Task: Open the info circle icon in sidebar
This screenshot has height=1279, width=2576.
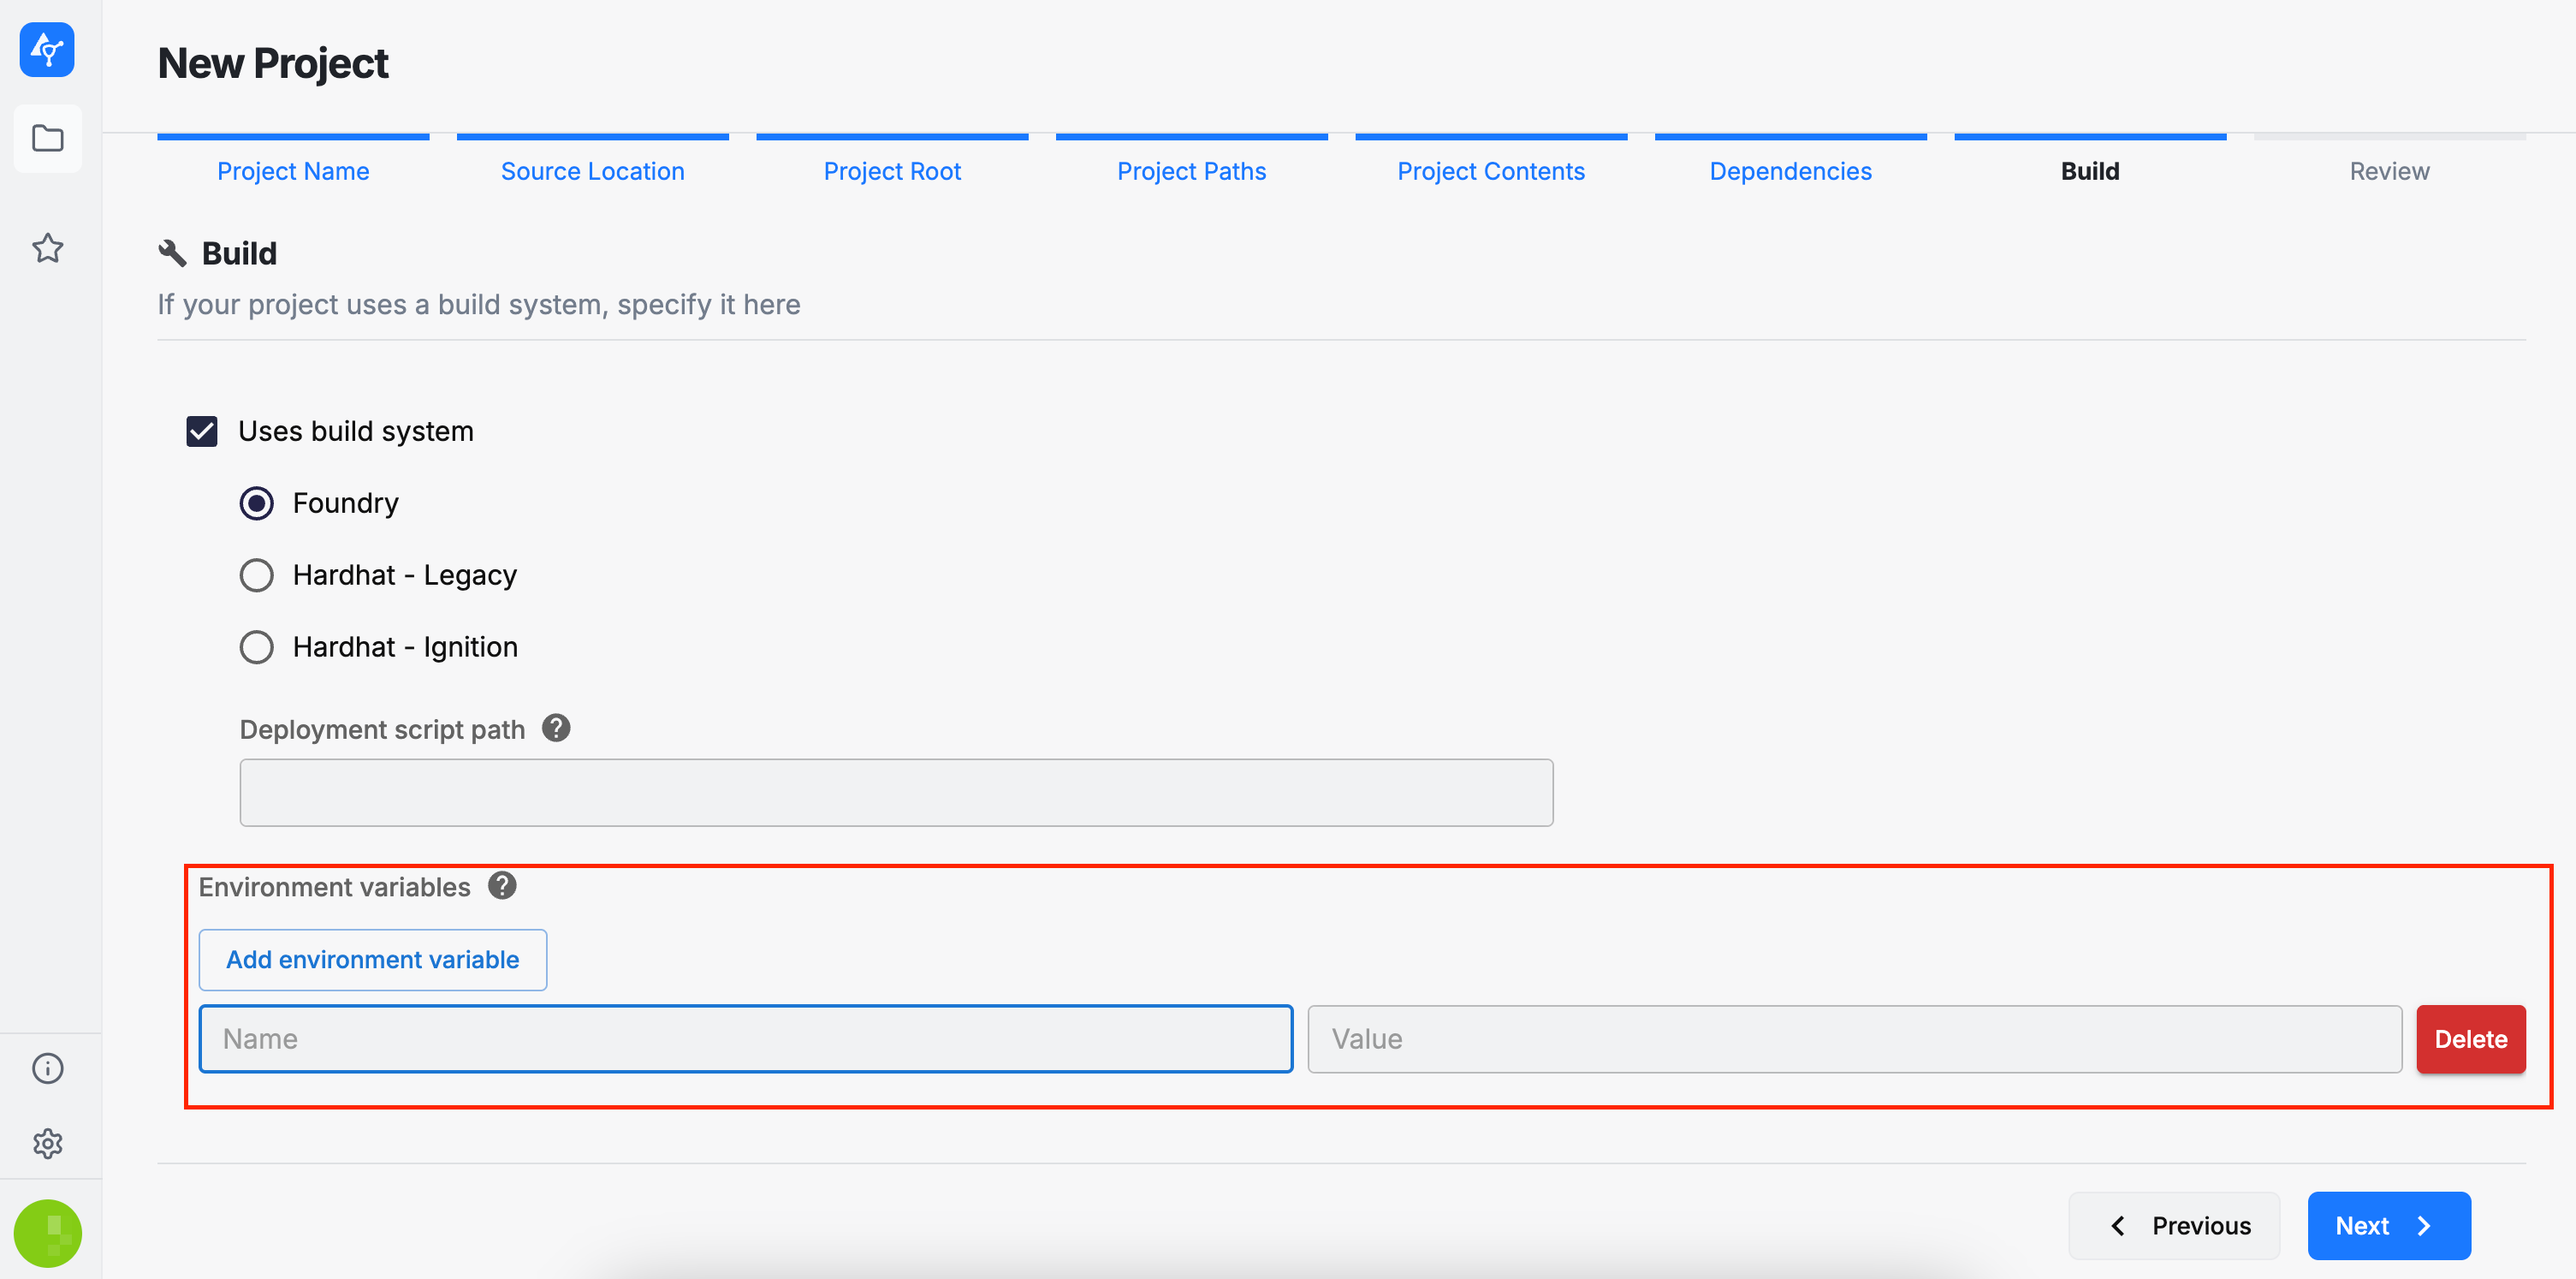Action: pyautogui.click(x=47, y=1068)
